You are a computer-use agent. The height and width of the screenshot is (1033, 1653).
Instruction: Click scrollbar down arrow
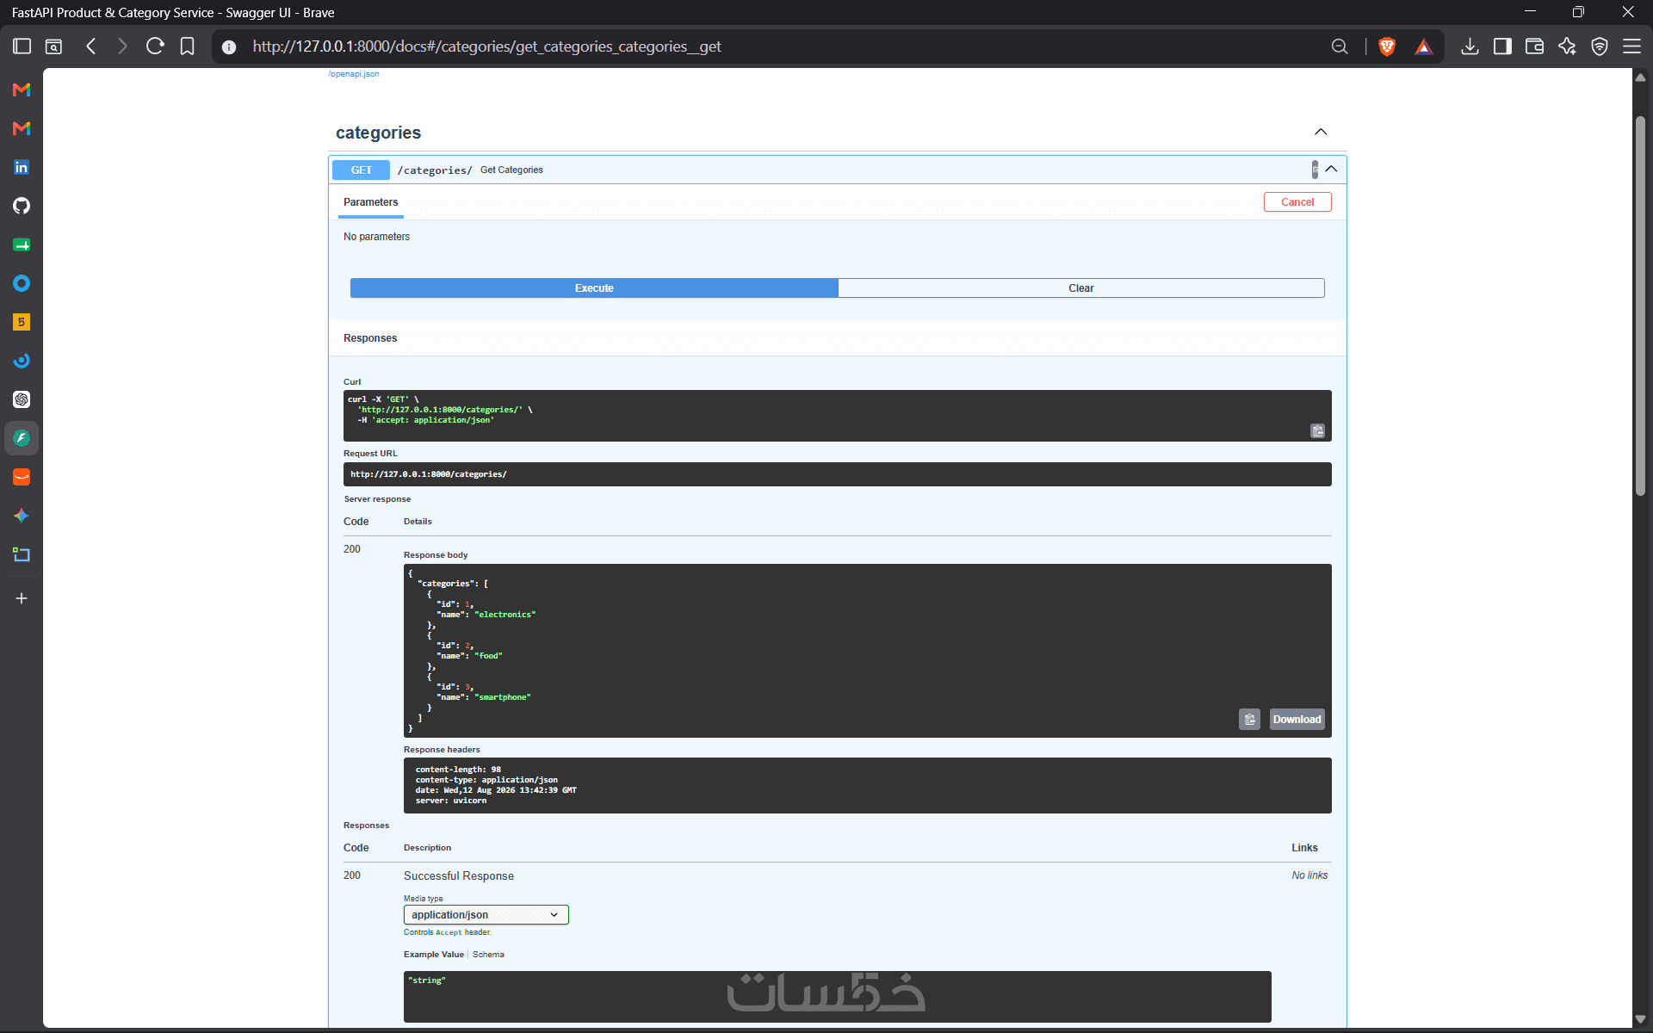pyautogui.click(x=1640, y=1019)
